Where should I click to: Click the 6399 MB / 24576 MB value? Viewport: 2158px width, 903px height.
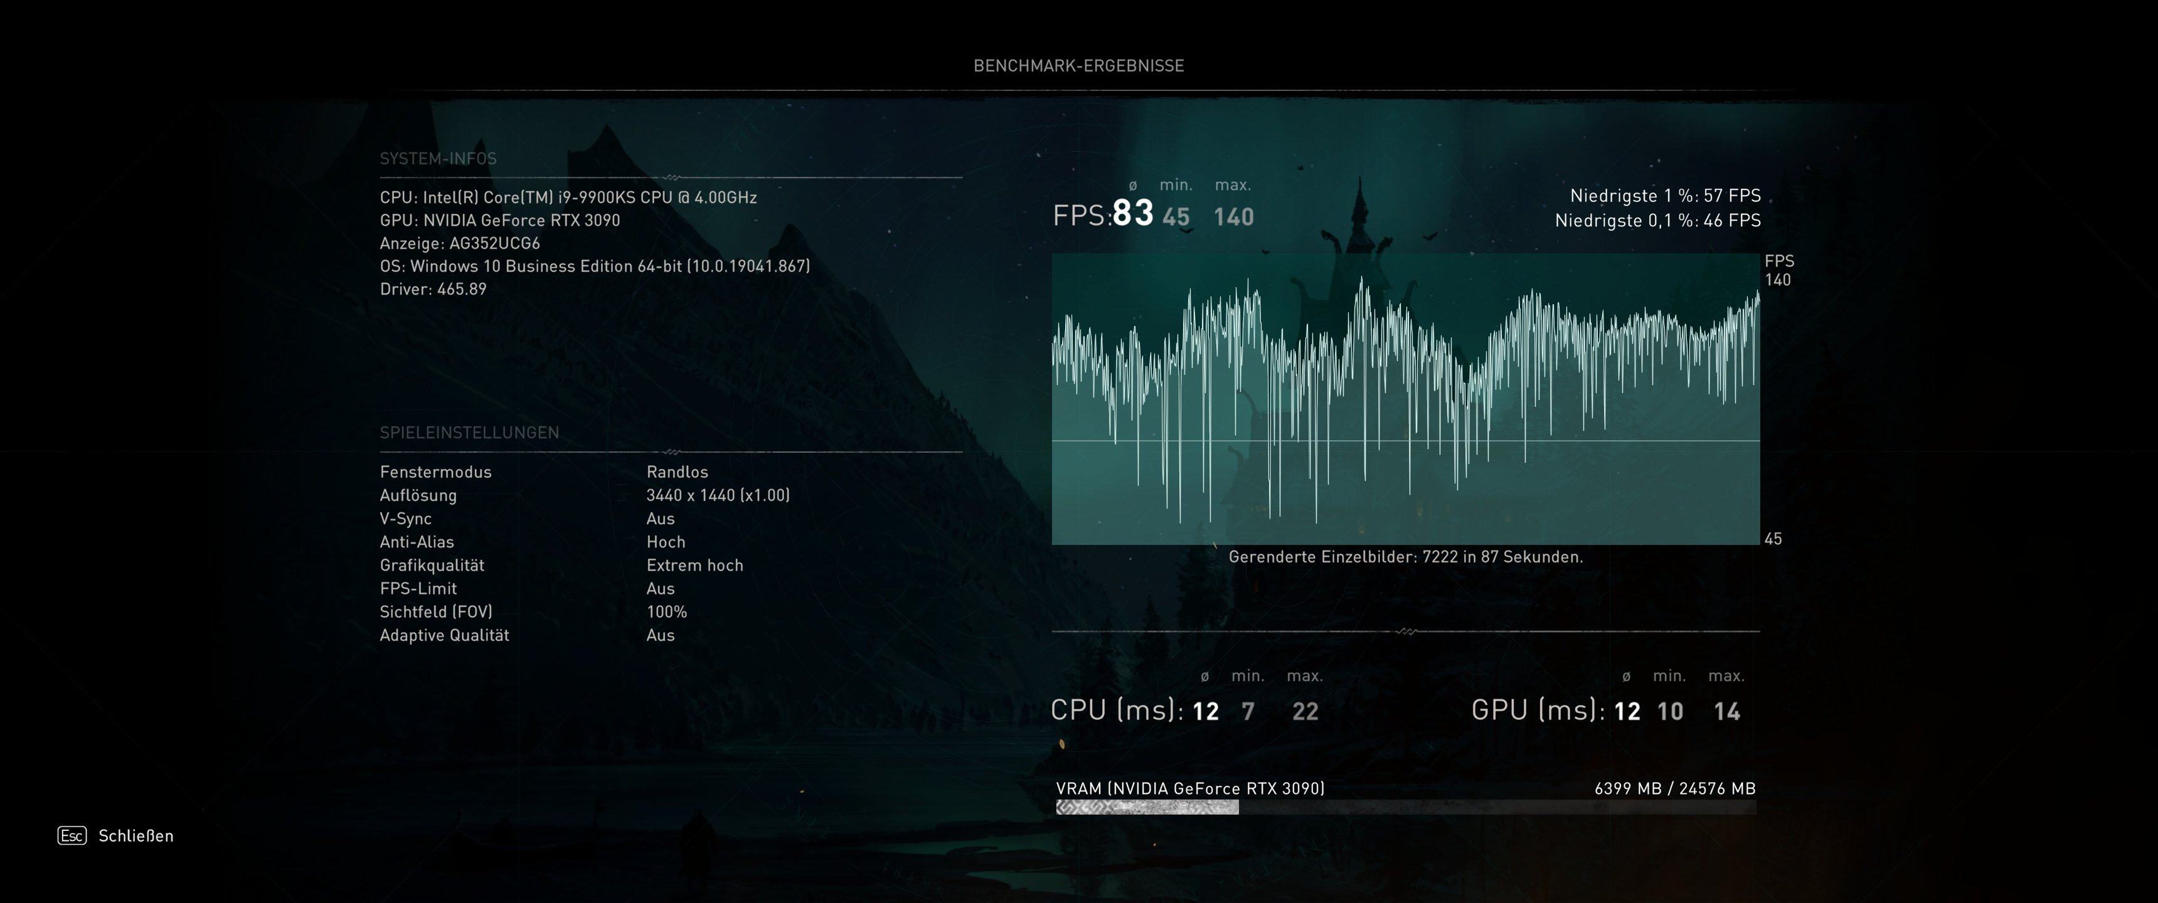[x=1674, y=789]
